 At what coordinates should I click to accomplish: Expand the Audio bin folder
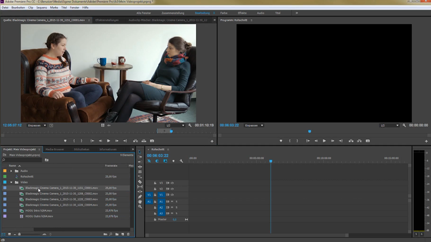(11, 171)
